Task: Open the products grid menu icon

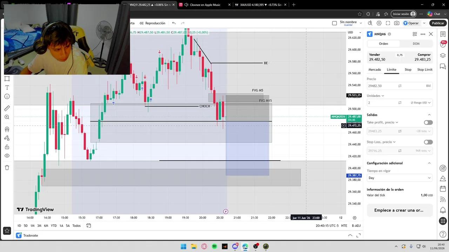Action: click(443, 221)
